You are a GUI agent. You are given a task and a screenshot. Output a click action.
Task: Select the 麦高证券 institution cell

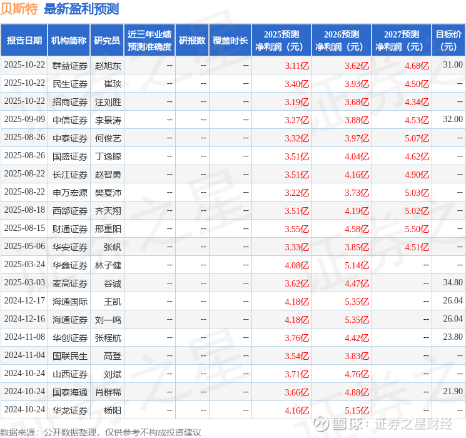tap(70, 283)
